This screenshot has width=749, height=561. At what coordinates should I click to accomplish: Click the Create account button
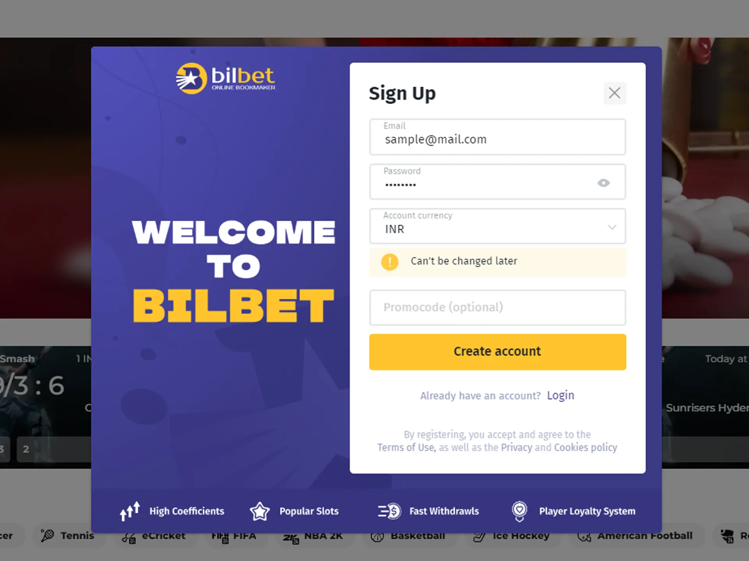tap(497, 351)
